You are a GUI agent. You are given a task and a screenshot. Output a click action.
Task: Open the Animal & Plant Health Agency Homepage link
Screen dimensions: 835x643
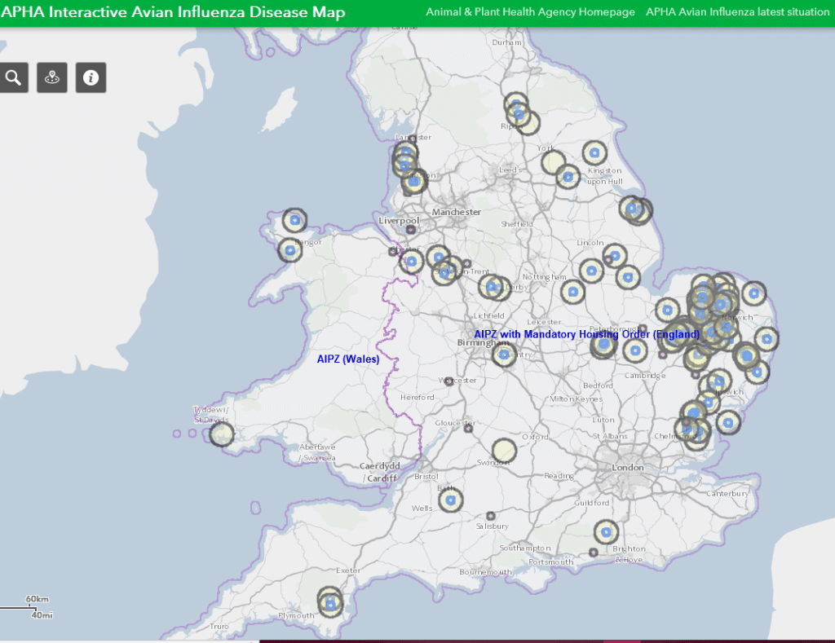530,12
